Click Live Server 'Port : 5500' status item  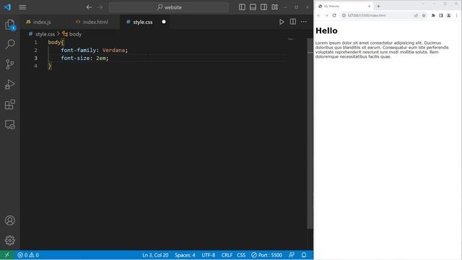(x=266, y=255)
